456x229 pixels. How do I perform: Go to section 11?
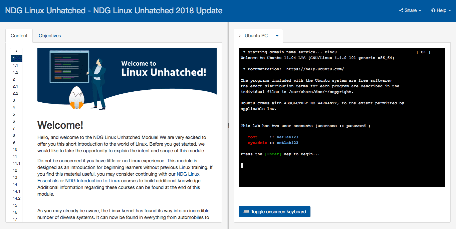click(16, 156)
